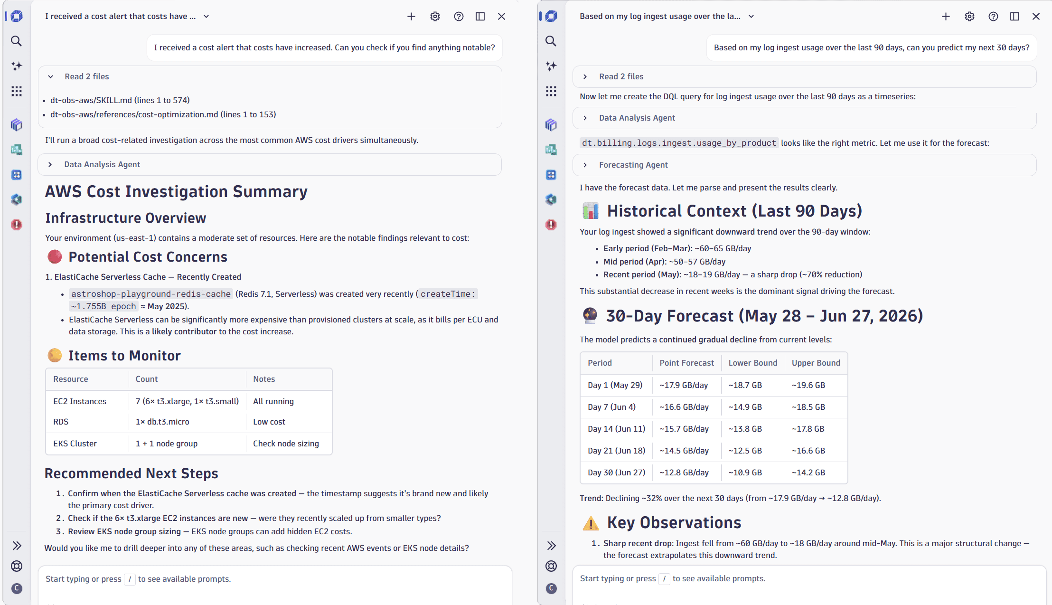Open the left window chat title dropdown

coord(127,16)
